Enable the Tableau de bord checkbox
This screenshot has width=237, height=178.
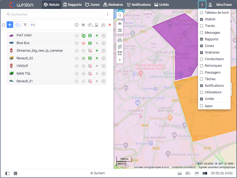coord(202,13)
